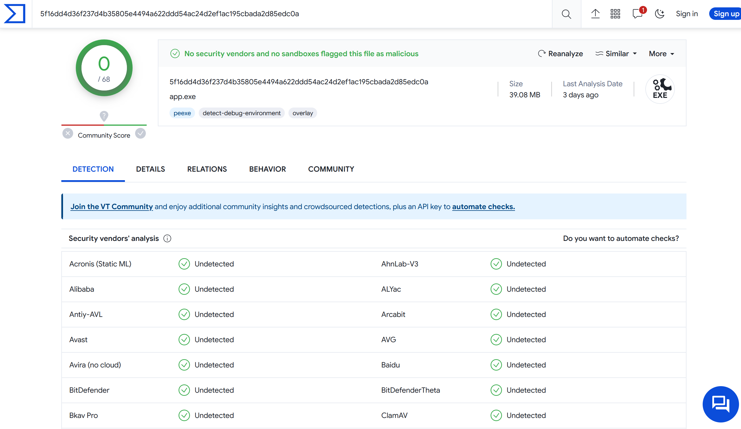Click the ClamAV undetected check icon

point(496,415)
